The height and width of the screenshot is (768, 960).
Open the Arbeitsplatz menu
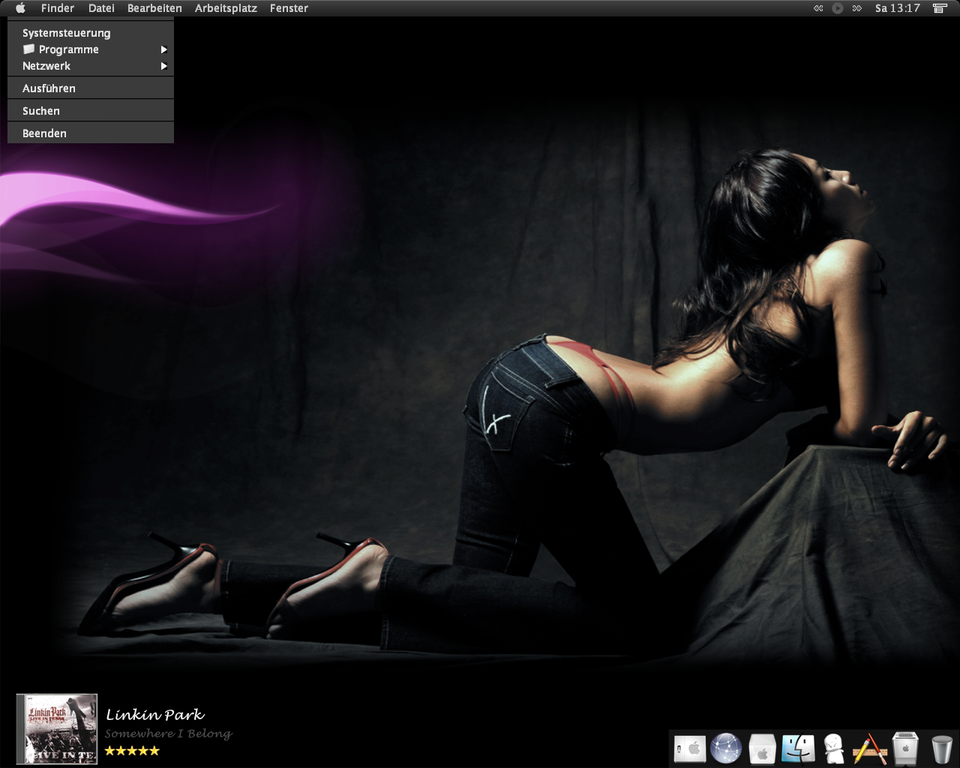coord(226,8)
